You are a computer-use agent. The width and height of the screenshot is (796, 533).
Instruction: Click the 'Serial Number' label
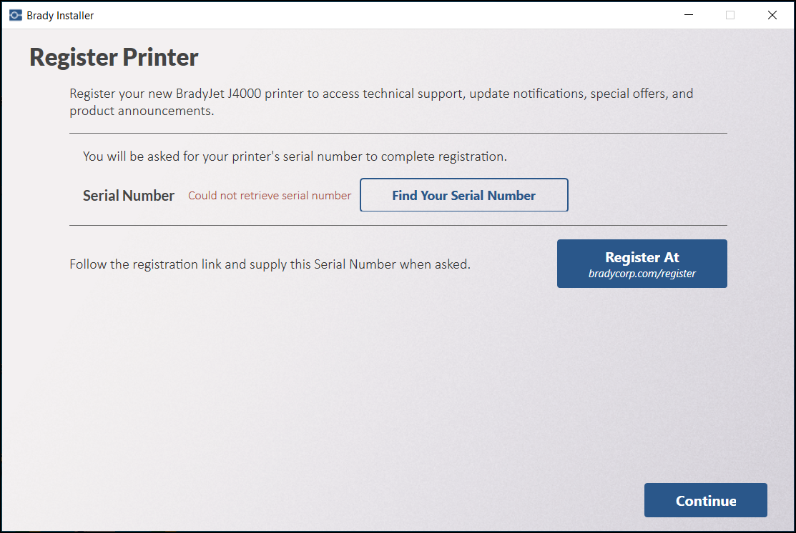129,196
